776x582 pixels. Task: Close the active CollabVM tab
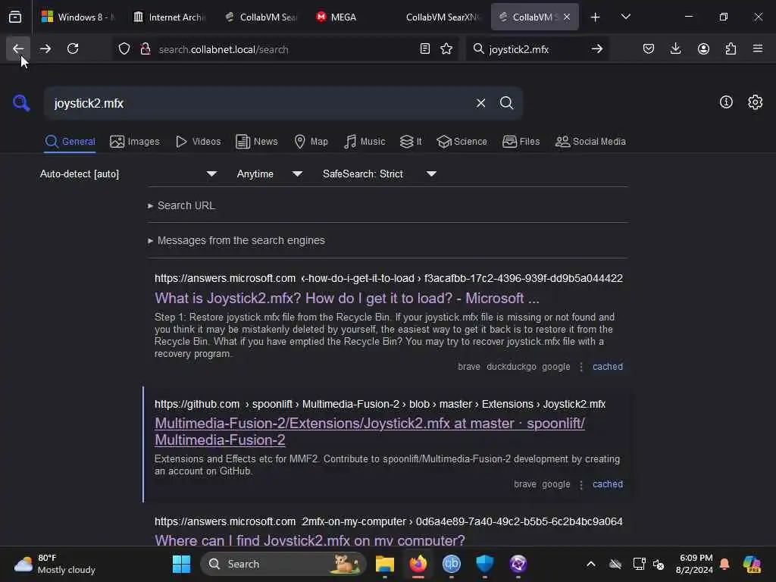click(x=567, y=17)
